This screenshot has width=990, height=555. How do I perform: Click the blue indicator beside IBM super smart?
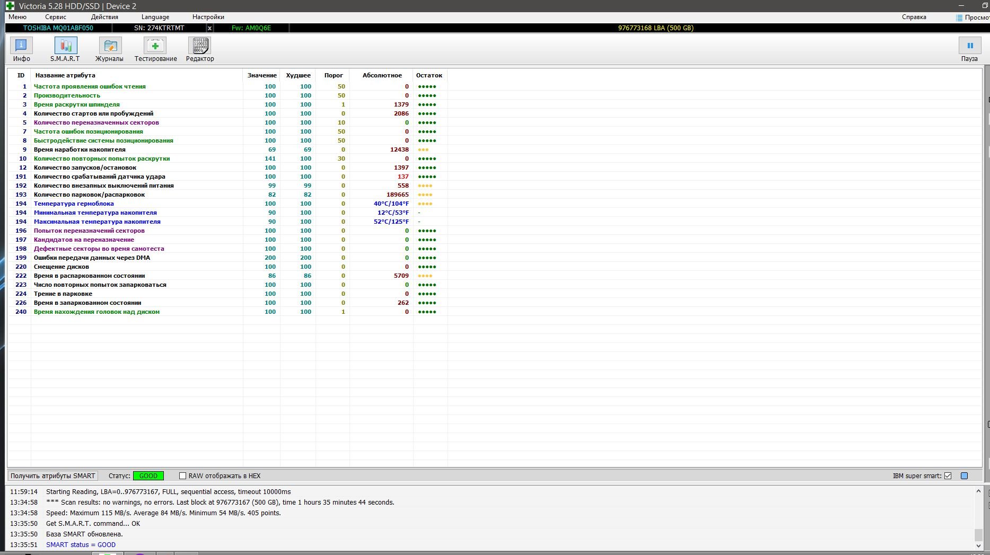pyautogui.click(x=965, y=476)
